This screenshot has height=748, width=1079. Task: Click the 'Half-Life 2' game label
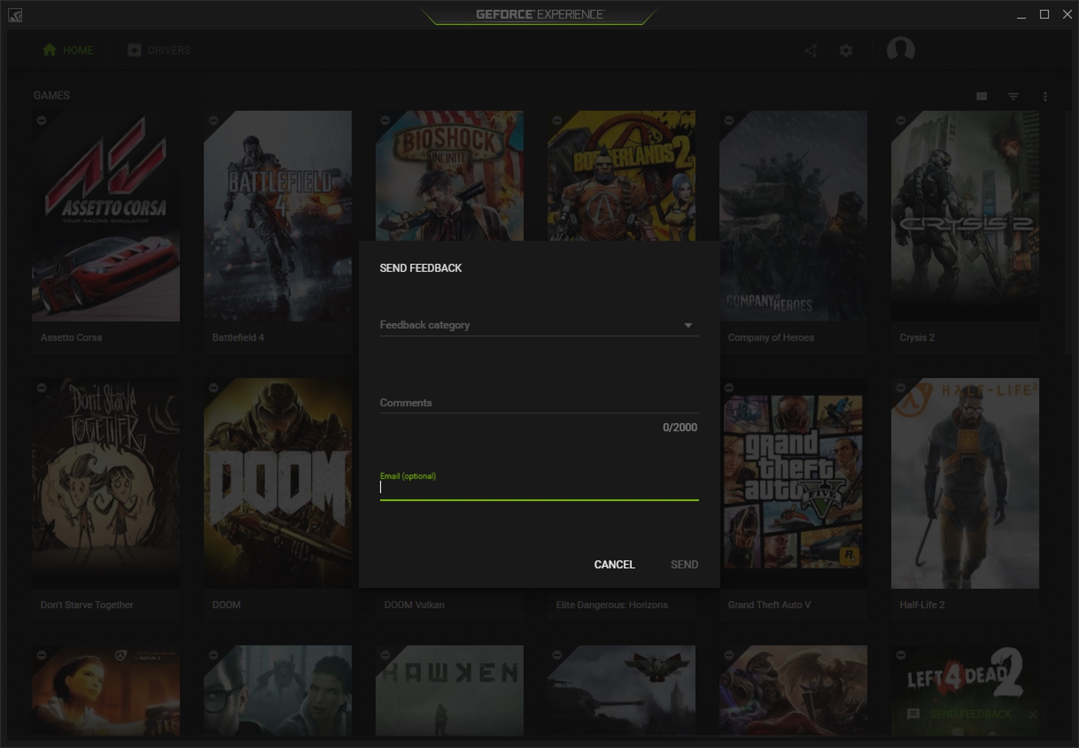click(922, 605)
